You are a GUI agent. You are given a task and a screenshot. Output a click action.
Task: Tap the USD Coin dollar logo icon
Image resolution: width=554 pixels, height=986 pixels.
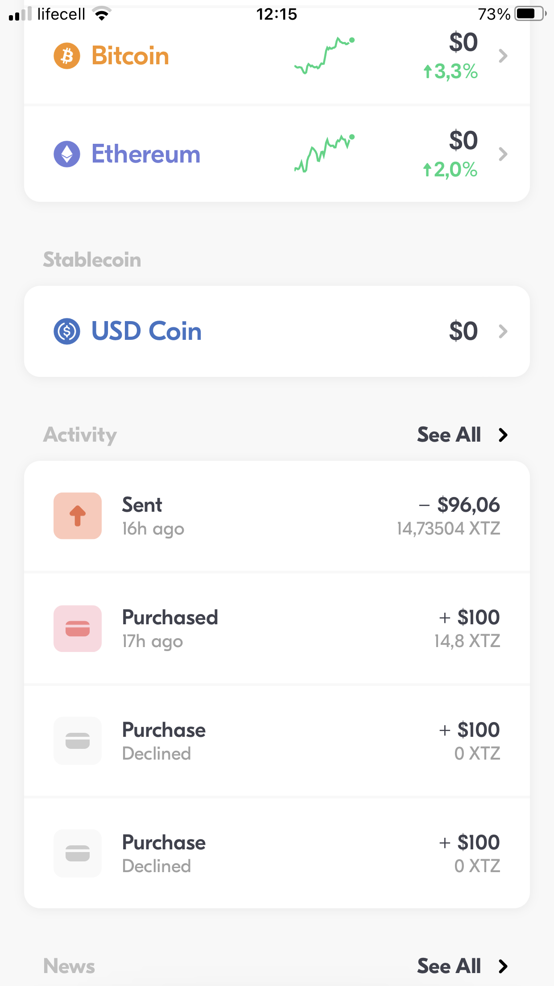tap(67, 331)
